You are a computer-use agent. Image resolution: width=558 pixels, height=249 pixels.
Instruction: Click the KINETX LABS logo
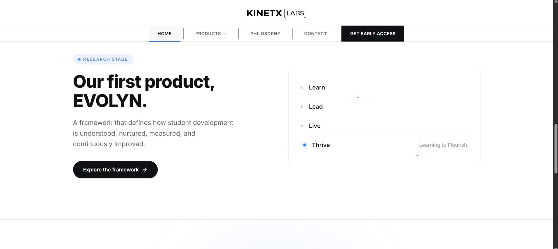[276, 13]
